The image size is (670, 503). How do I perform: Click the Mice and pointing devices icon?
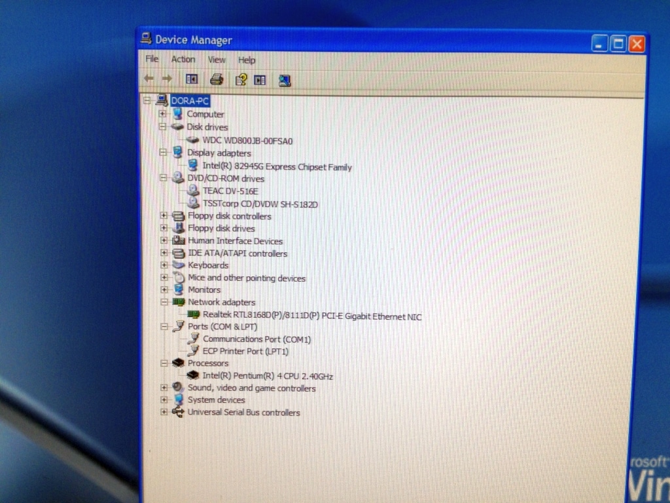coord(179,277)
